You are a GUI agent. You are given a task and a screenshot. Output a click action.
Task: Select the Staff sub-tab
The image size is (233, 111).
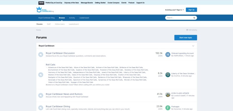point(49,24)
